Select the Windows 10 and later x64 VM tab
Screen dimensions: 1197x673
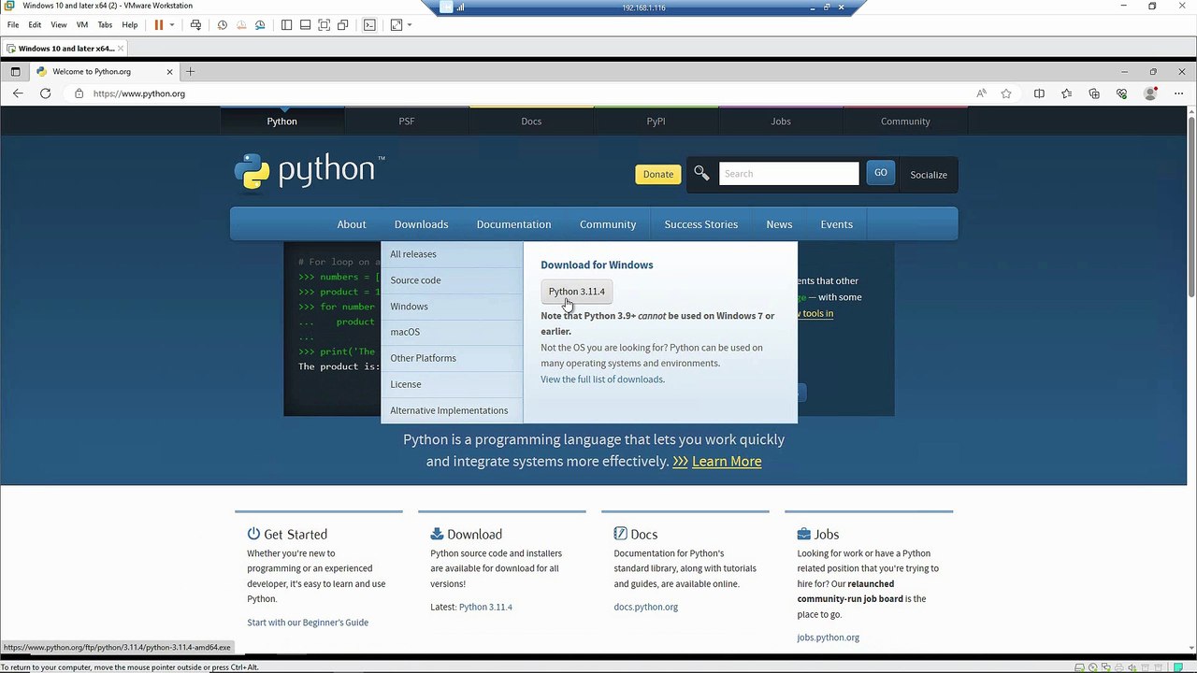[x=65, y=49]
